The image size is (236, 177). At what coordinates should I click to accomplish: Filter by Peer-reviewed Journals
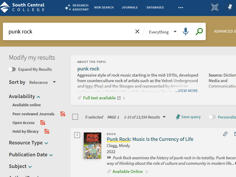(33, 114)
